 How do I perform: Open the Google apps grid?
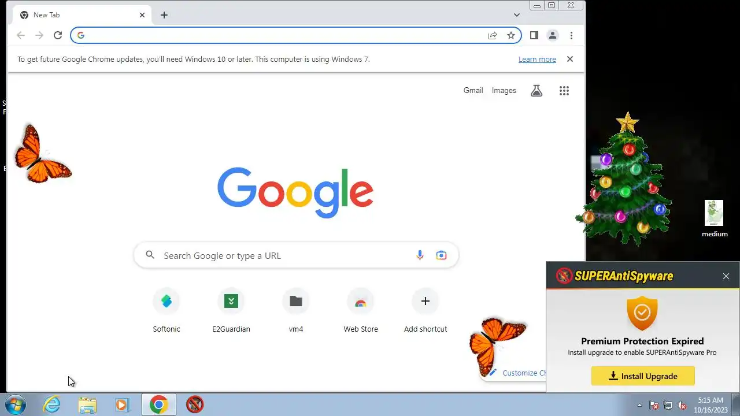(564, 91)
